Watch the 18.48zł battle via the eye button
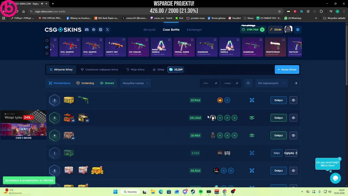The image size is (348, 196). [x=293, y=135]
